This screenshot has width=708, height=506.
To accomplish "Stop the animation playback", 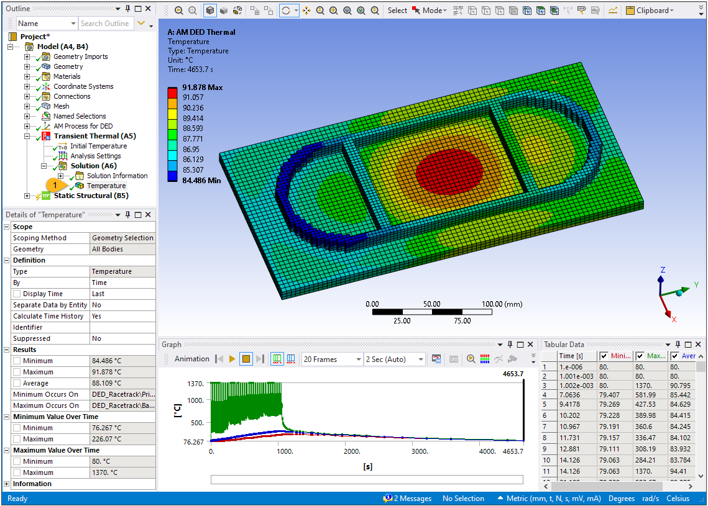I will [246, 359].
